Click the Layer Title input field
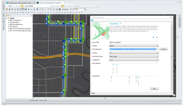The image size is (185, 106). pos(134,42)
